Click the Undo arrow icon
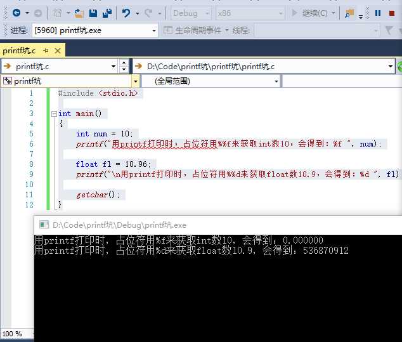The width and height of the screenshot is (402, 342). pos(126,13)
